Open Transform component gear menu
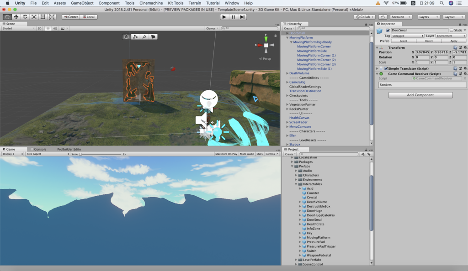This screenshot has height=271, width=468. tap(465, 47)
